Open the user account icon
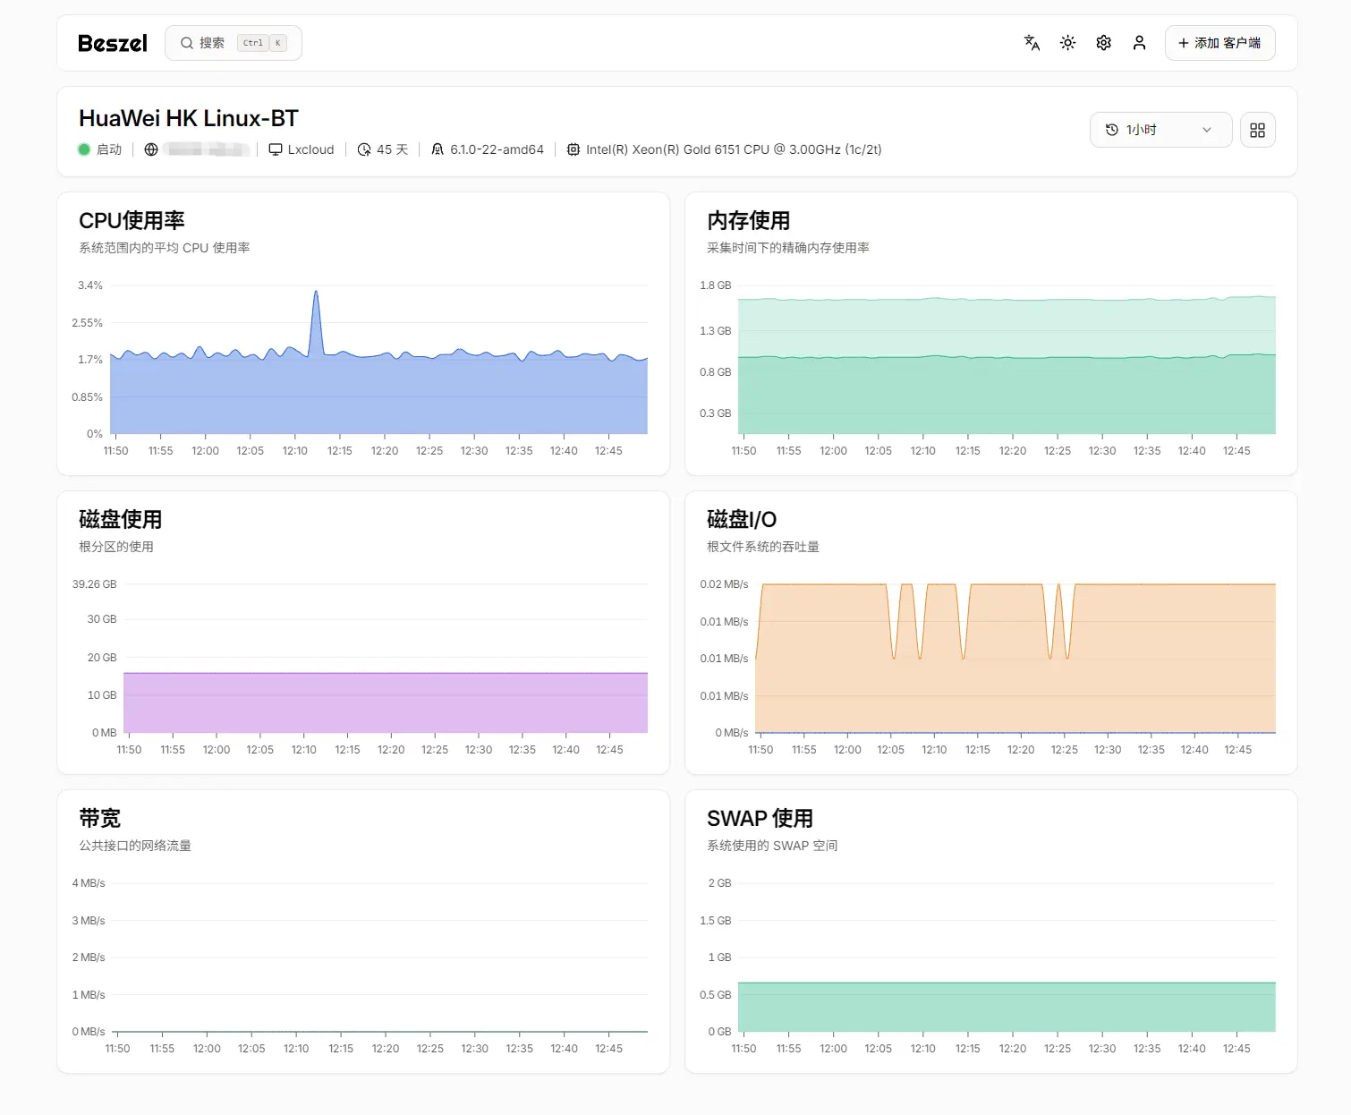The width and height of the screenshot is (1351, 1115). [1139, 43]
